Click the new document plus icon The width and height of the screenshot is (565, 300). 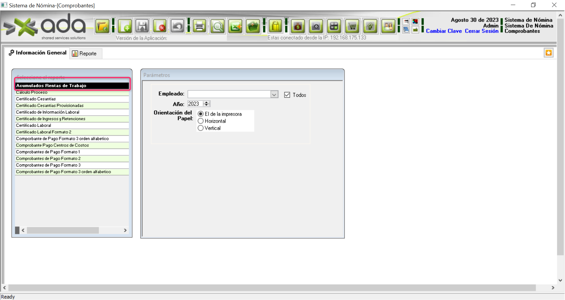(x=125, y=26)
